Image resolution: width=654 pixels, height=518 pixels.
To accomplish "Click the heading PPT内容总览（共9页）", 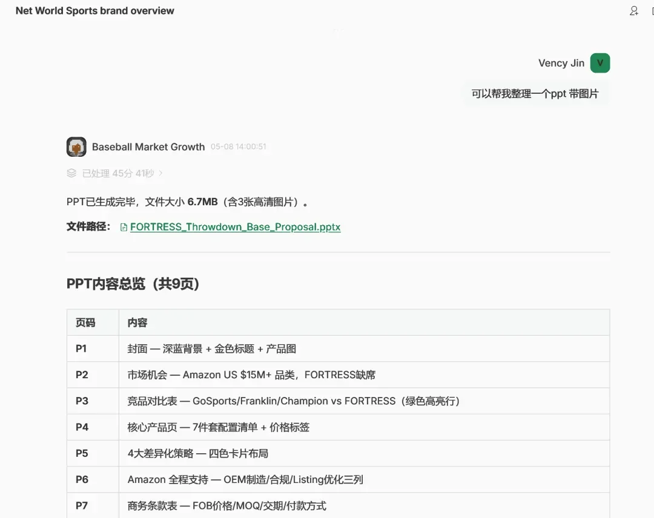I will pyautogui.click(x=133, y=284).
